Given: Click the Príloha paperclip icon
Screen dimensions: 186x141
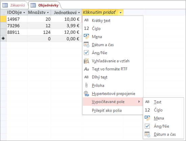Looking at the screenshot, I should (x=86, y=85).
